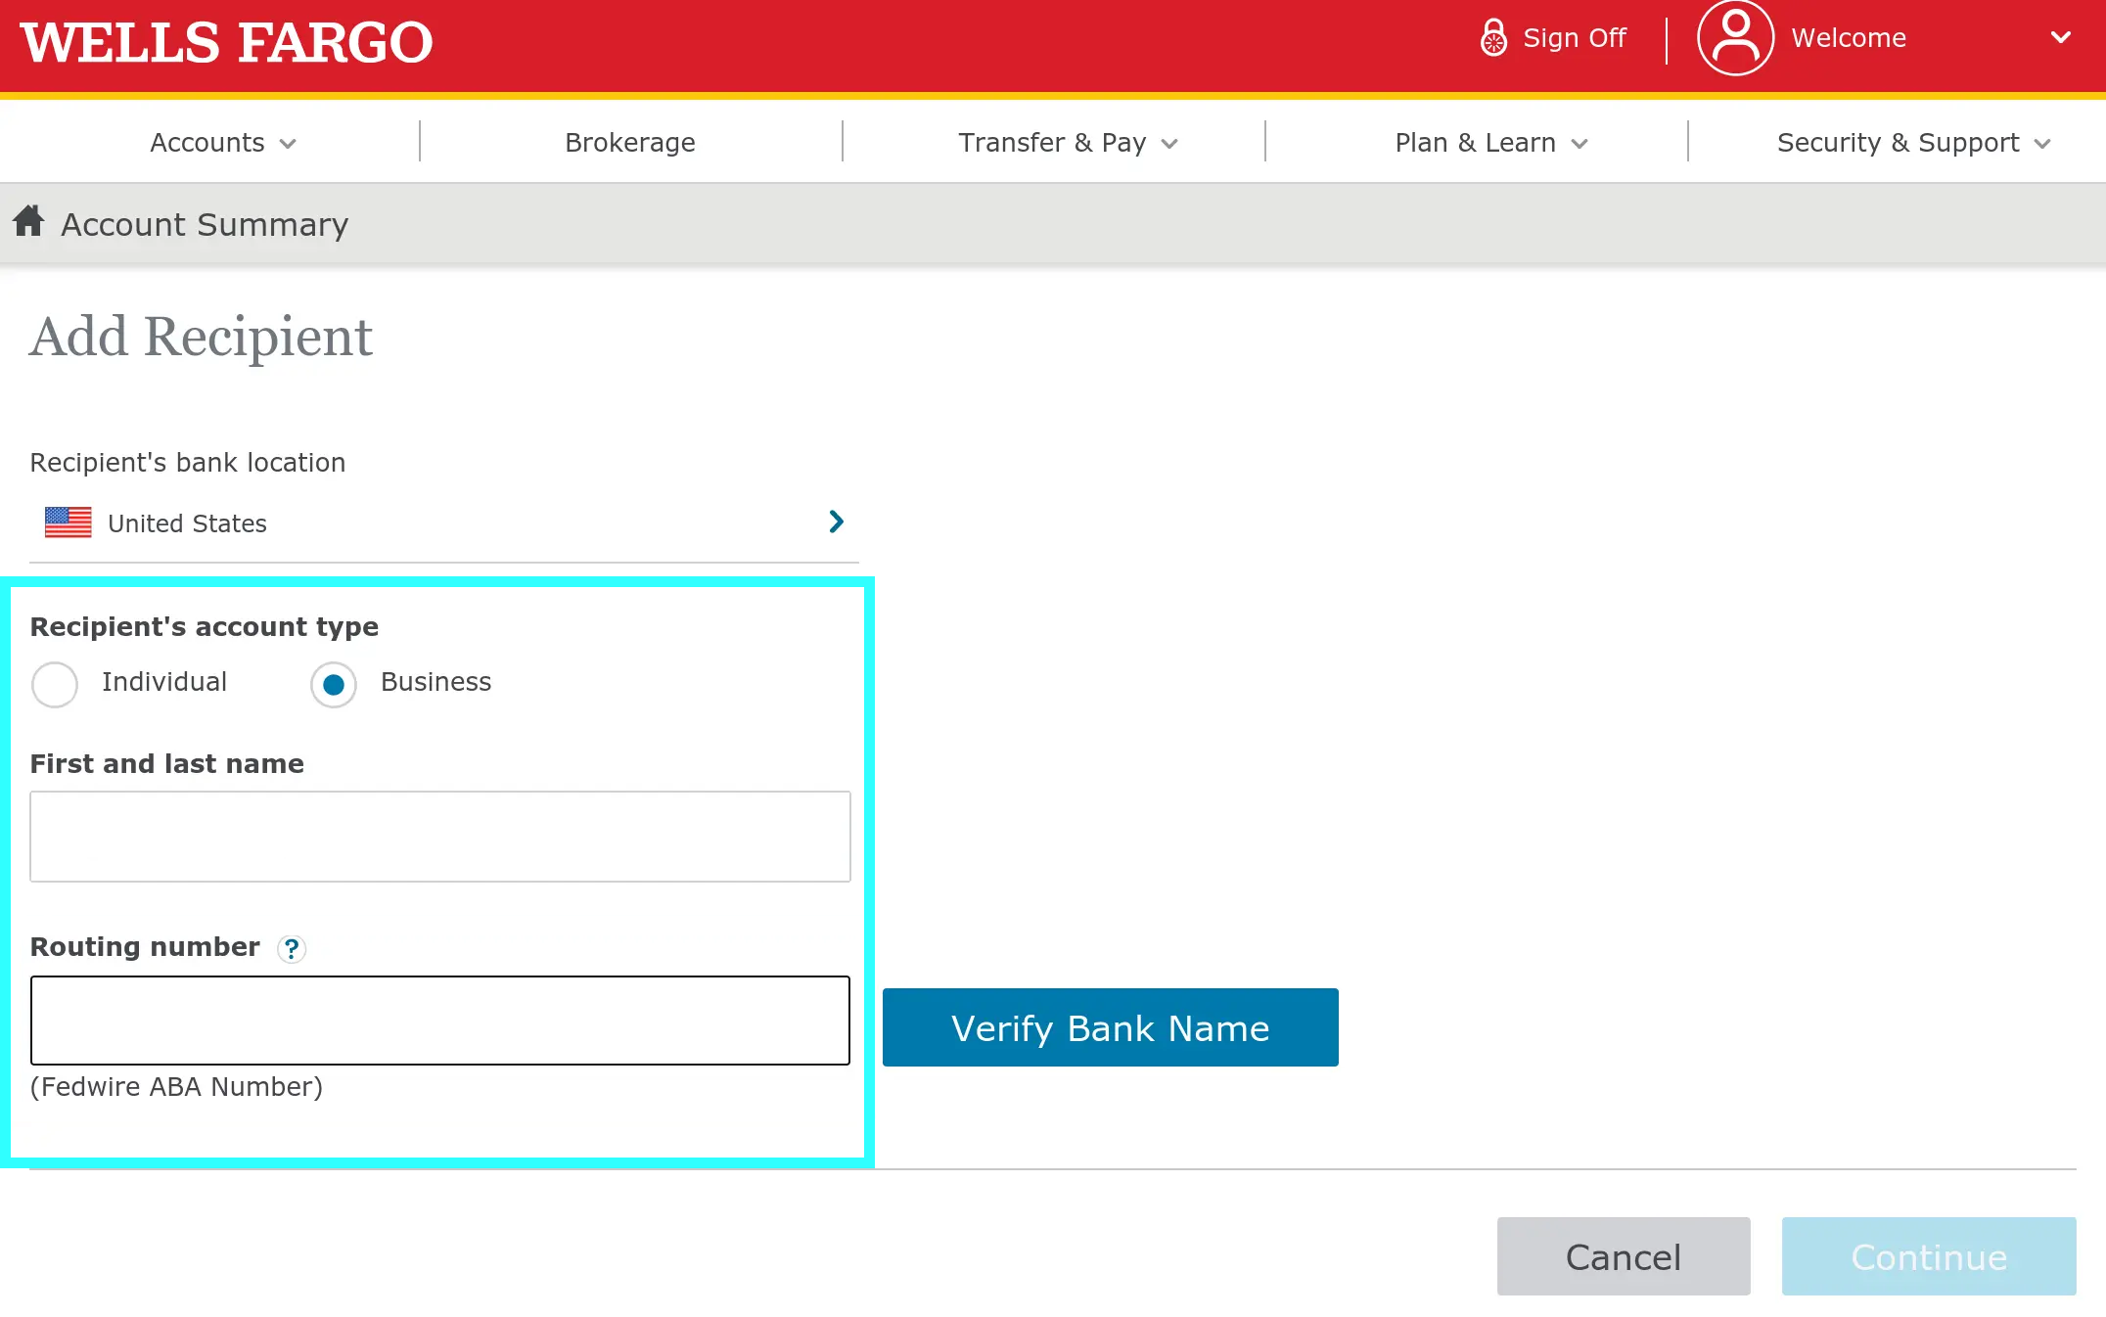Click the Routing number label
2106x1317 pixels.
pyautogui.click(x=145, y=947)
